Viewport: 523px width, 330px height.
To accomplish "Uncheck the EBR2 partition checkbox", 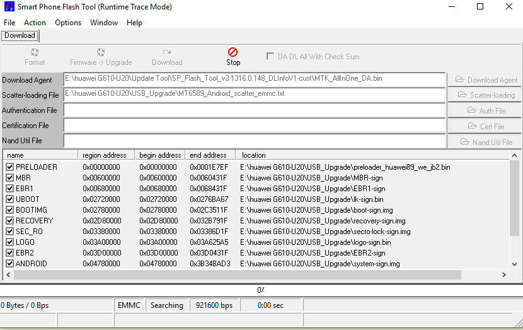I will tap(9, 252).
